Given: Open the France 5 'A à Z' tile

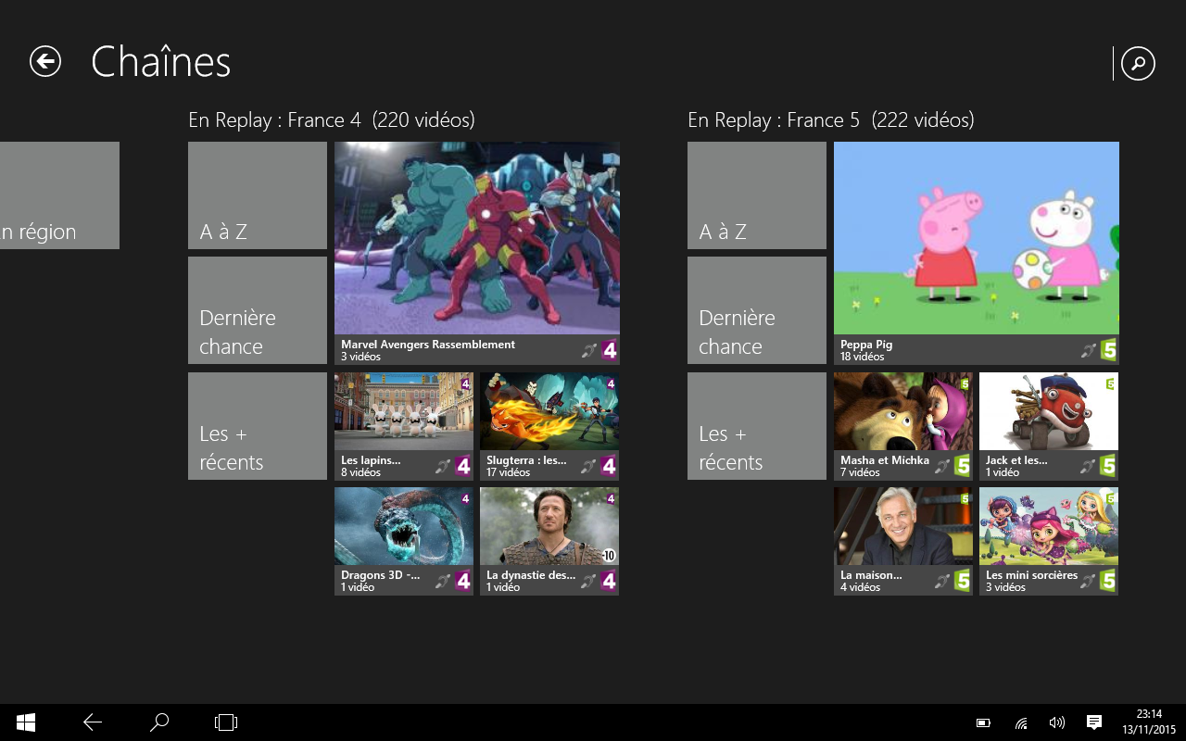Looking at the screenshot, I should click(x=757, y=195).
